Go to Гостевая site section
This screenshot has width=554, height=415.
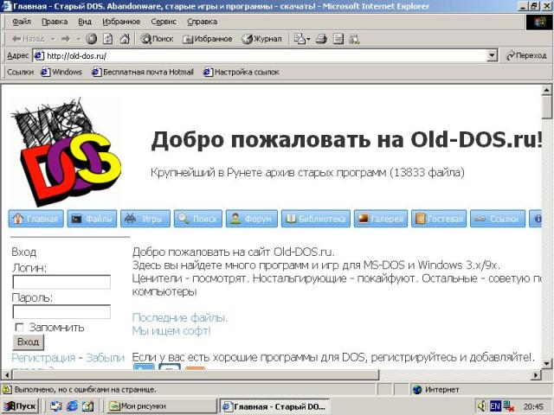(x=439, y=219)
